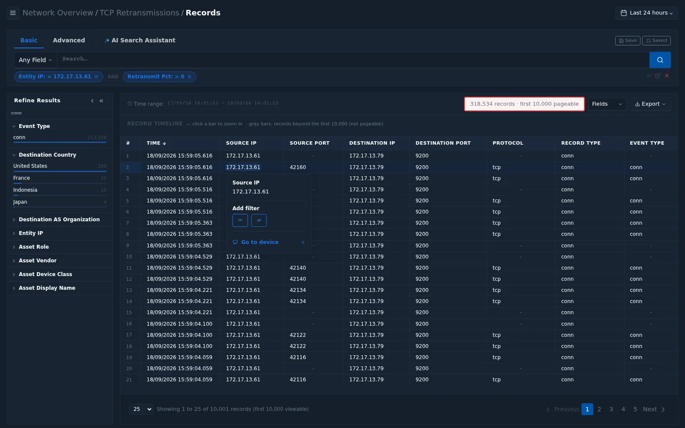
Task: Go to TCP Retransmissions breadcrumb
Action: pos(139,13)
